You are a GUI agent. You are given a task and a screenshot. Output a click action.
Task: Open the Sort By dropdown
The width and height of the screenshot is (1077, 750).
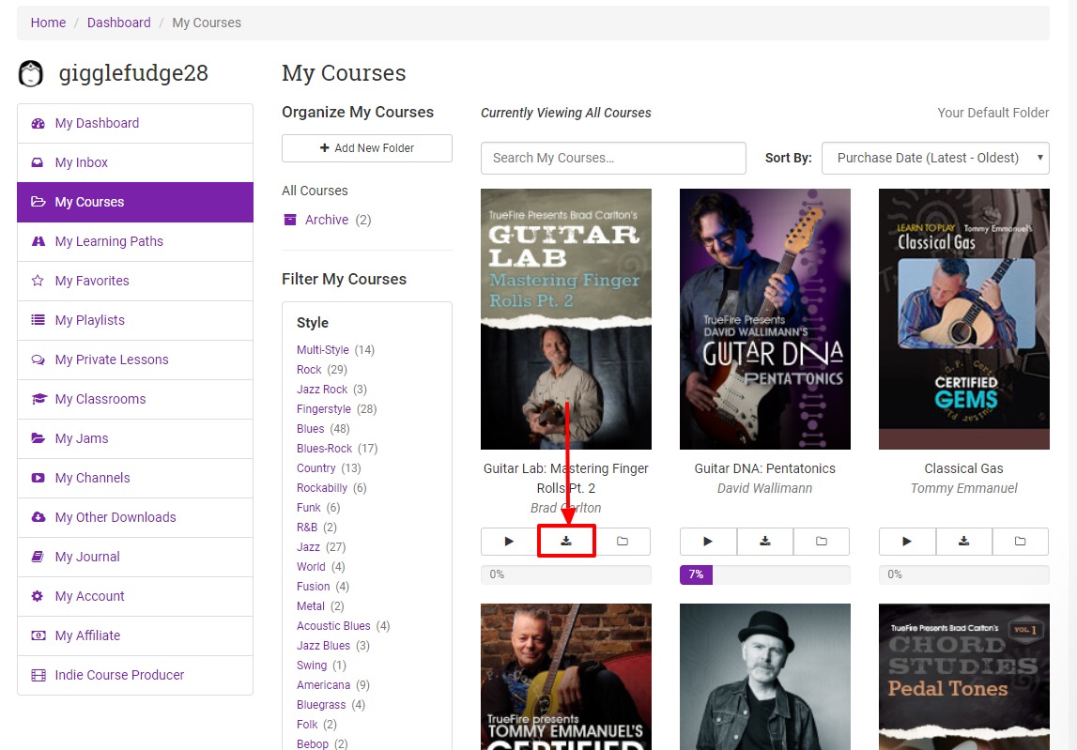point(935,158)
